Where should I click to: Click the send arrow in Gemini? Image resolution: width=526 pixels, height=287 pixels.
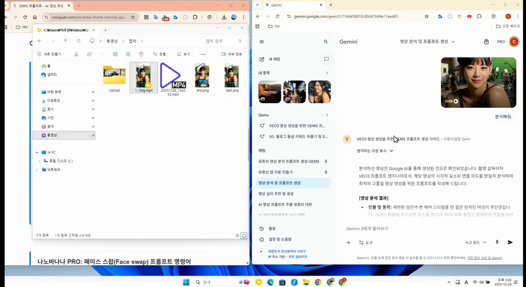click(510, 242)
